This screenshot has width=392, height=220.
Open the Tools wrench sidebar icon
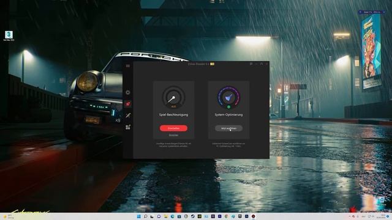(x=128, y=116)
